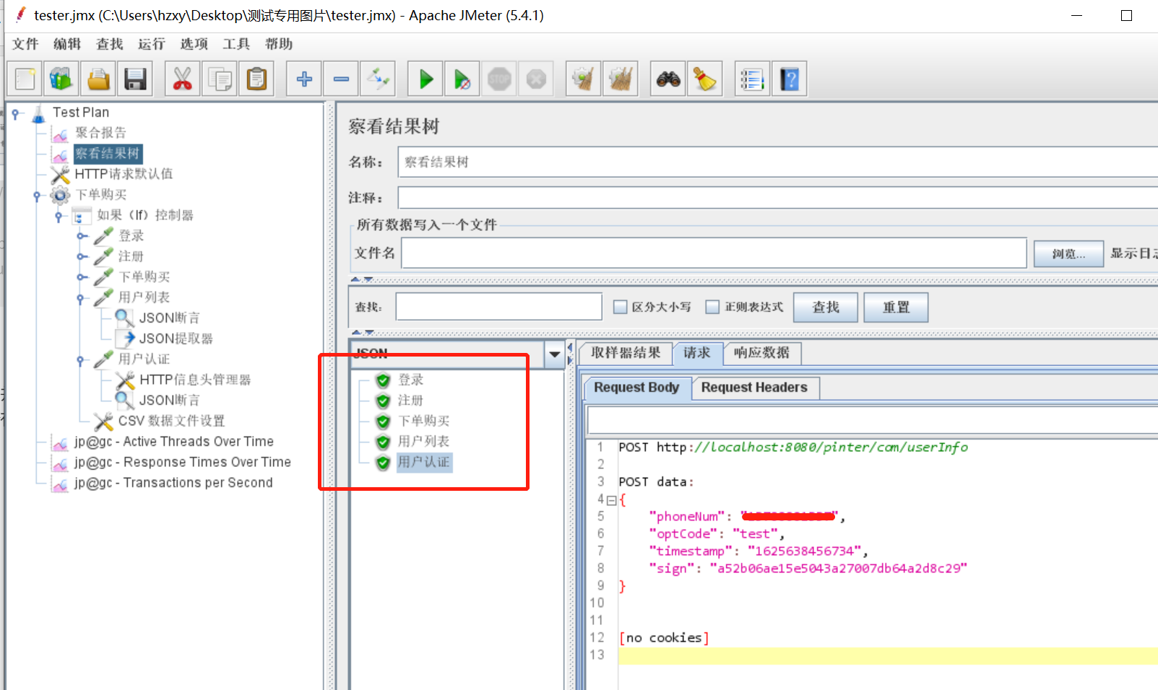Select jp@gc - Active Threads Over Time
The width and height of the screenshot is (1158, 690).
pos(173,442)
